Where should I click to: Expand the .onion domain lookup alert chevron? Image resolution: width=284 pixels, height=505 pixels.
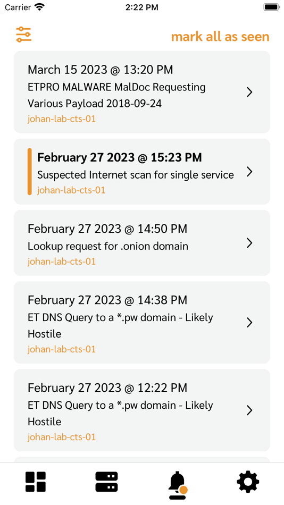(x=249, y=243)
